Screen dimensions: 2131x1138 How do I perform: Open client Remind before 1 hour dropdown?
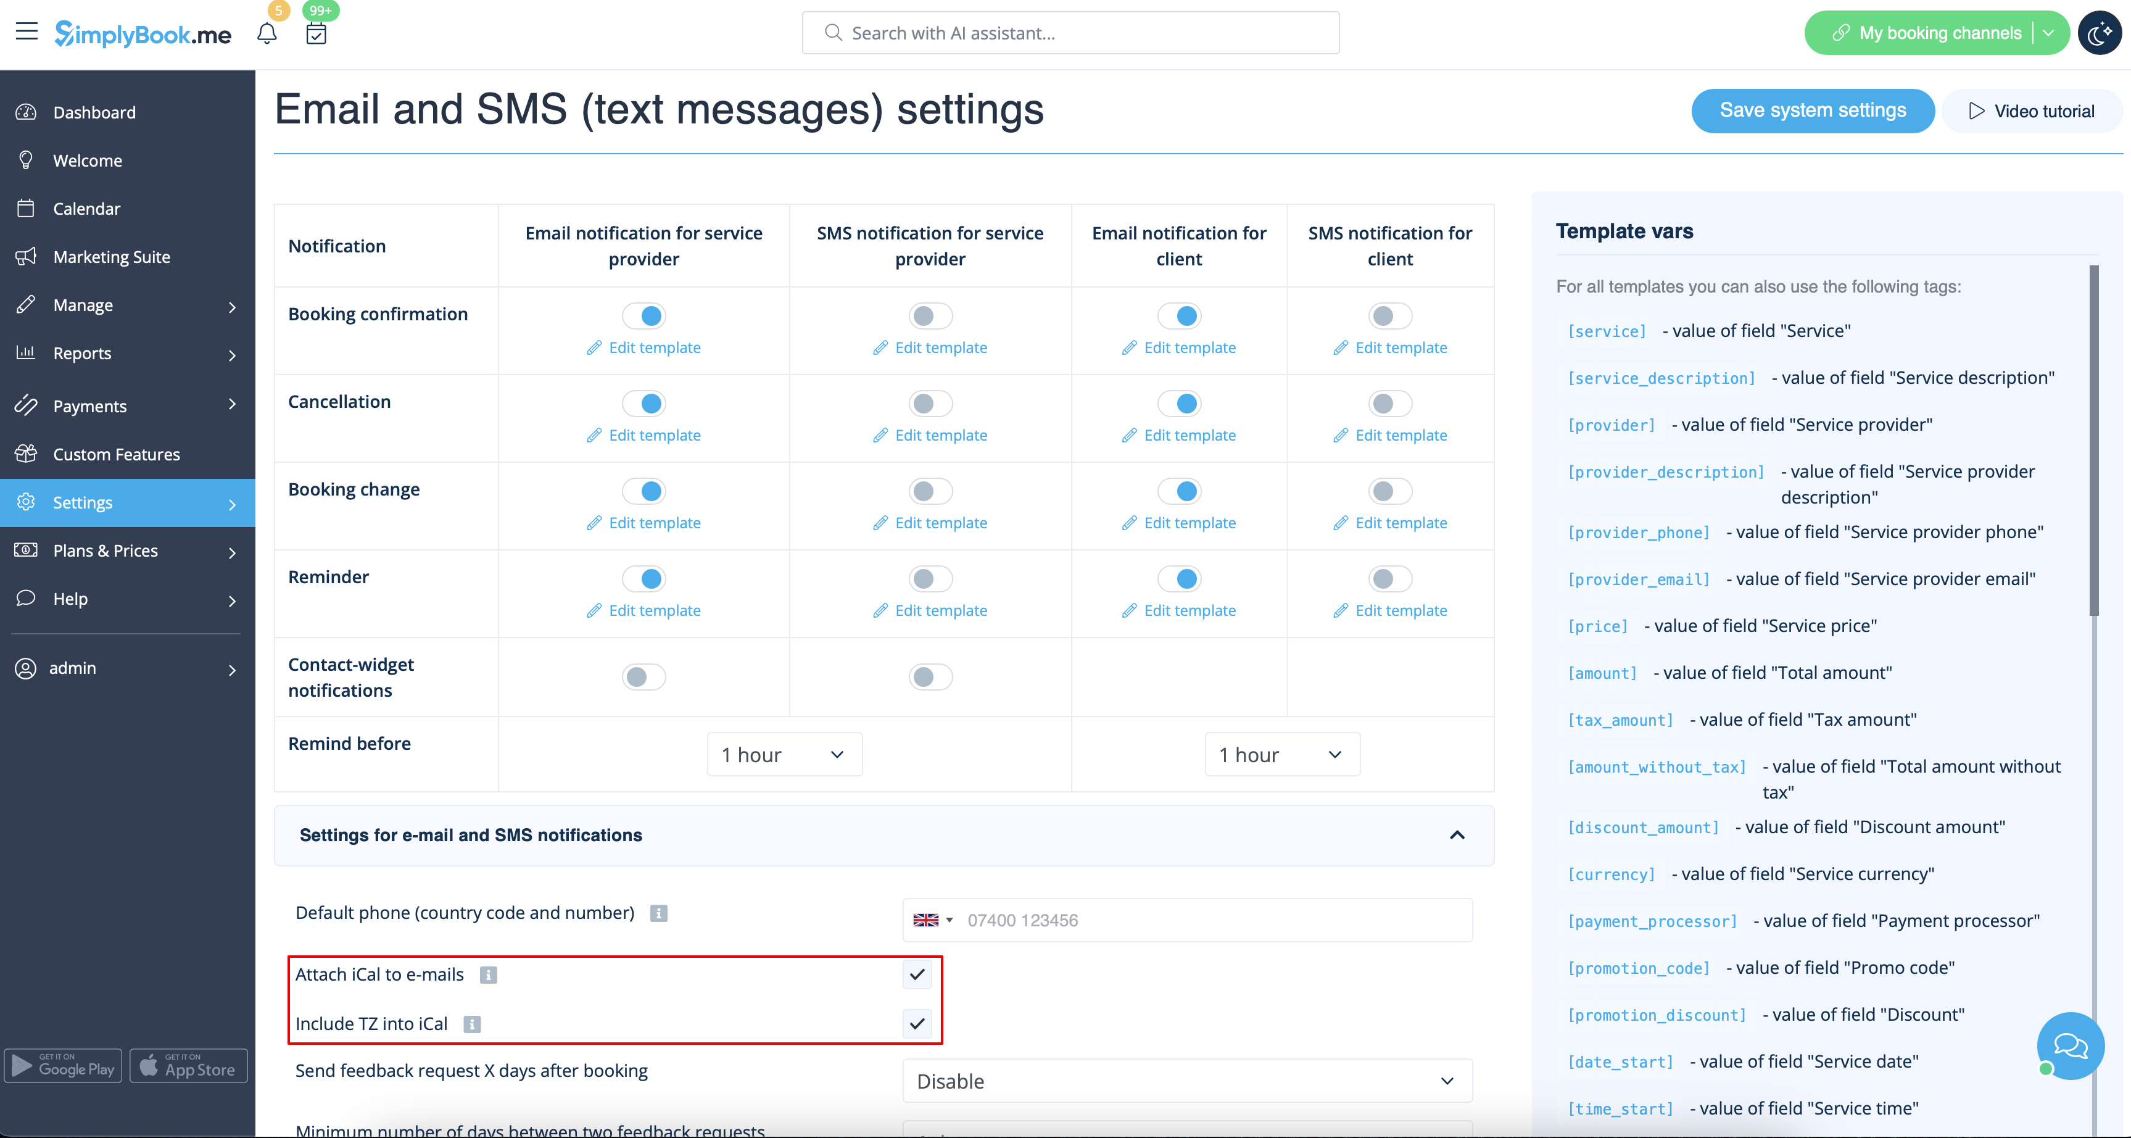click(1282, 754)
